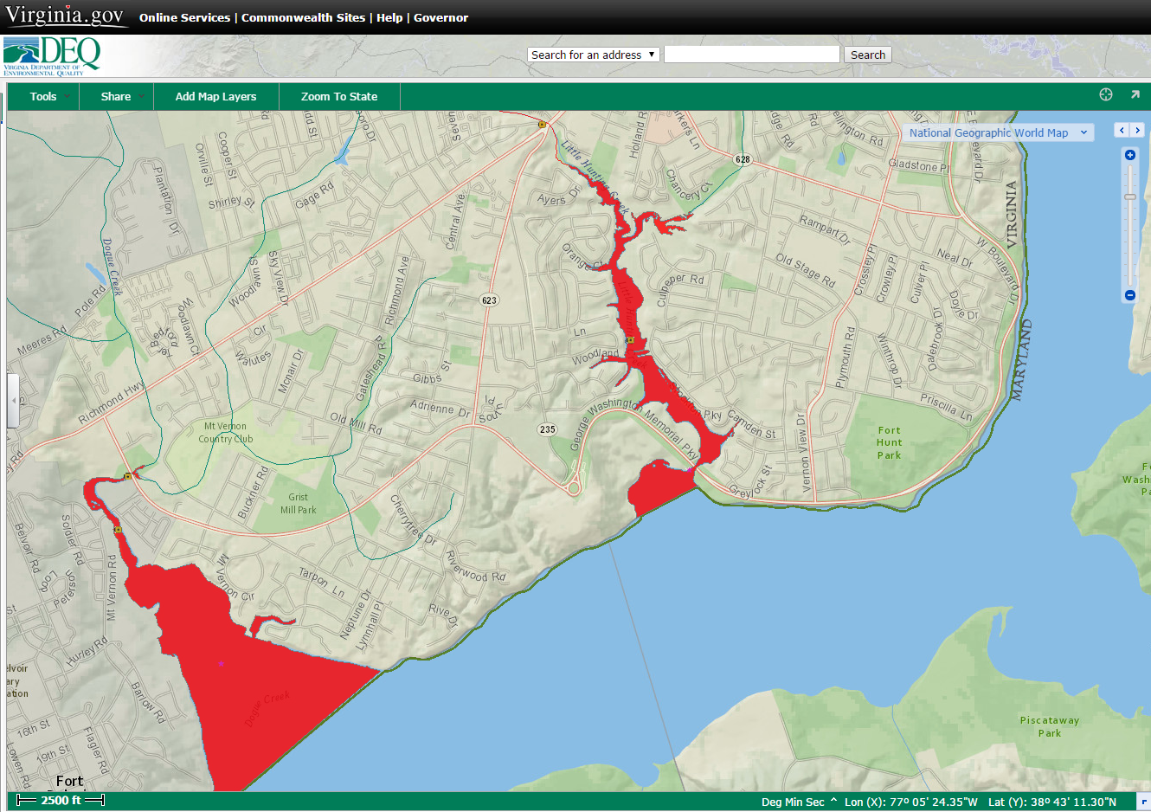The height and width of the screenshot is (812, 1151).
Task: Go to previous map extent arrow
Action: pyautogui.click(x=1122, y=130)
